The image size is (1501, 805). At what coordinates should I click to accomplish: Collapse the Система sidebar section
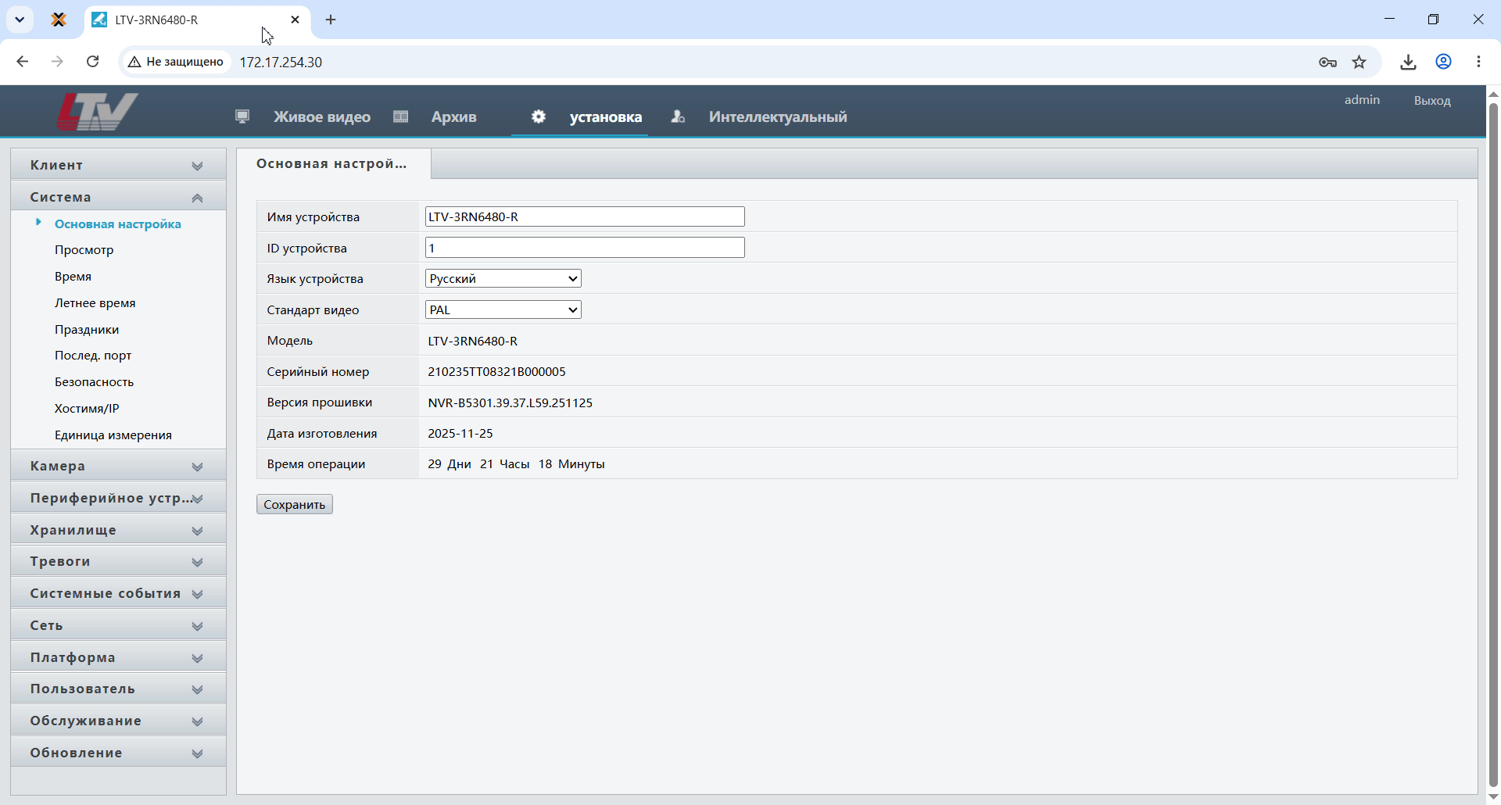tap(118, 197)
